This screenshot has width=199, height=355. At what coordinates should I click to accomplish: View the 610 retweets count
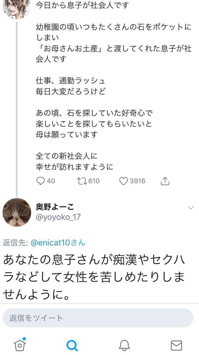tap(94, 181)
